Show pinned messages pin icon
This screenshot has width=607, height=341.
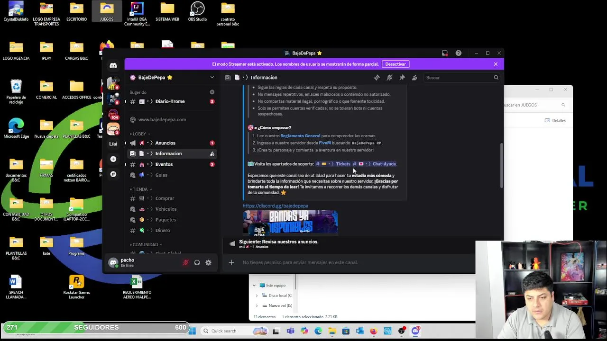coord(402,78)
